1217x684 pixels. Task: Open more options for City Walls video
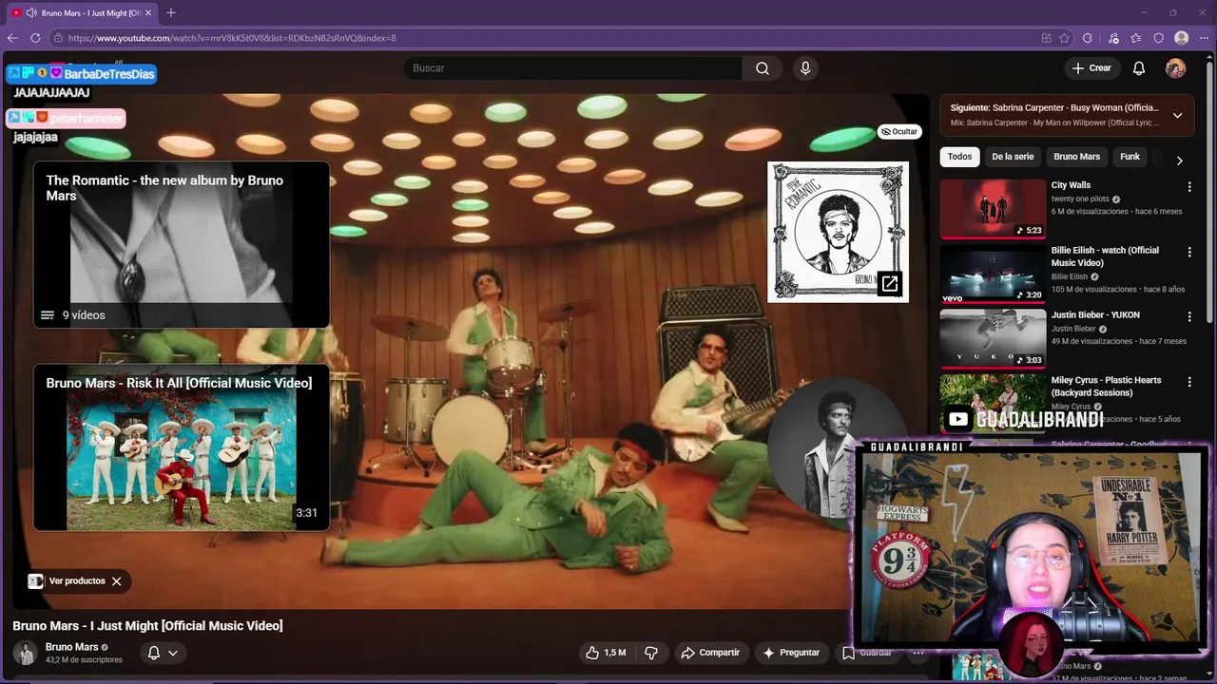point(1188,187)
